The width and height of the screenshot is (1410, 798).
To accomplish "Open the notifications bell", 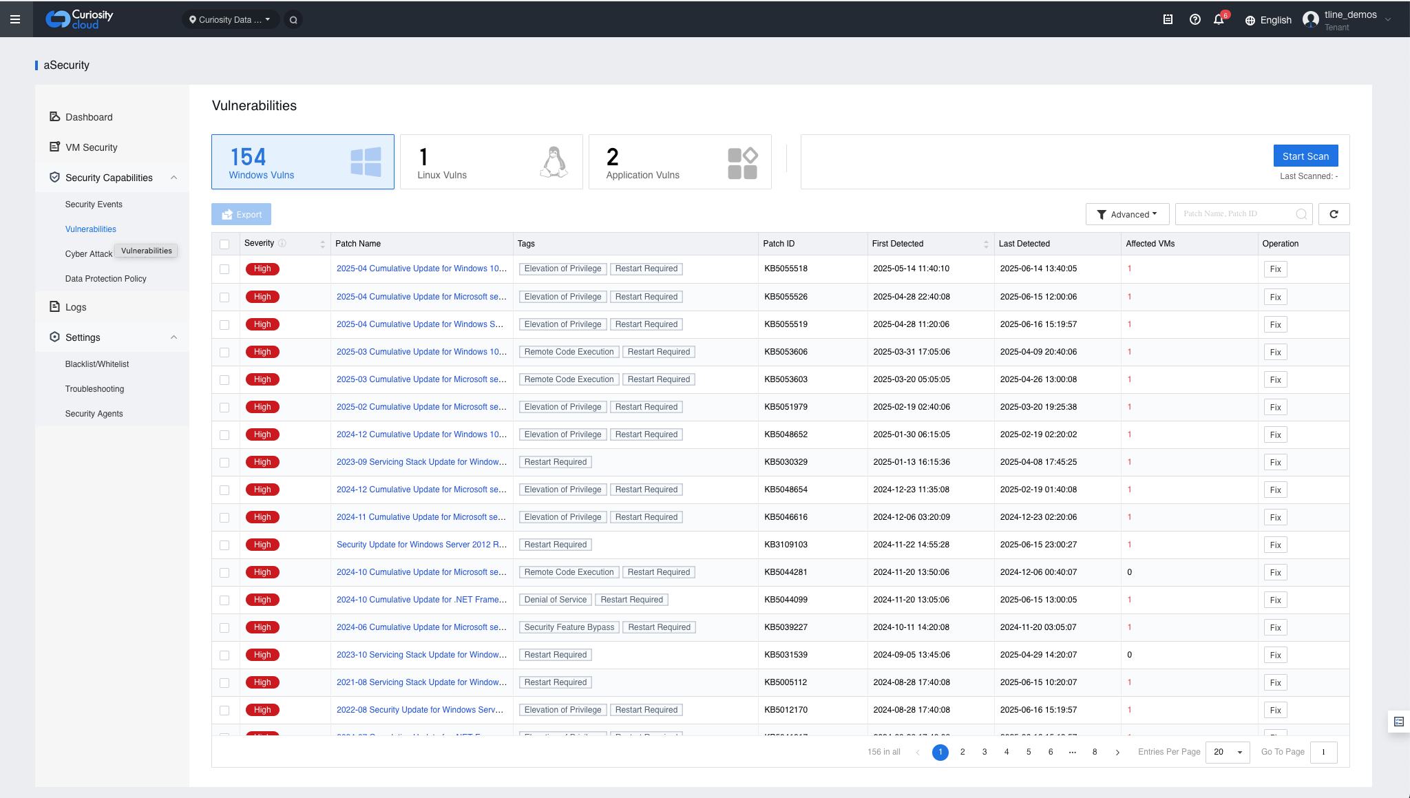I will coord(1219,20).
